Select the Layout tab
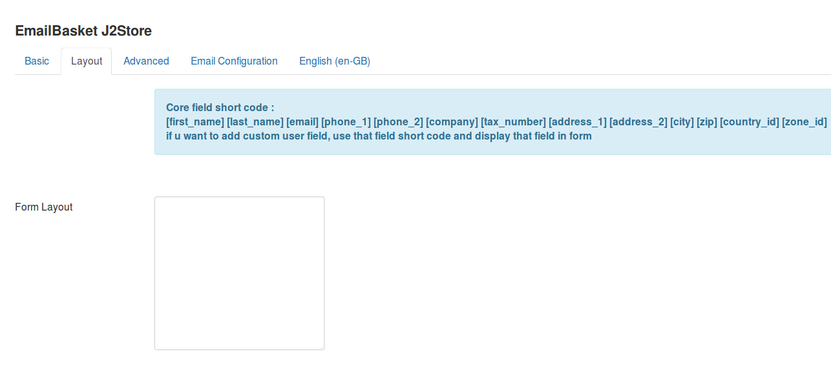 click(87, 61)
